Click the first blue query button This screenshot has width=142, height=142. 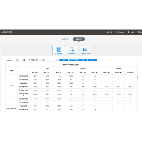(64, 60)
